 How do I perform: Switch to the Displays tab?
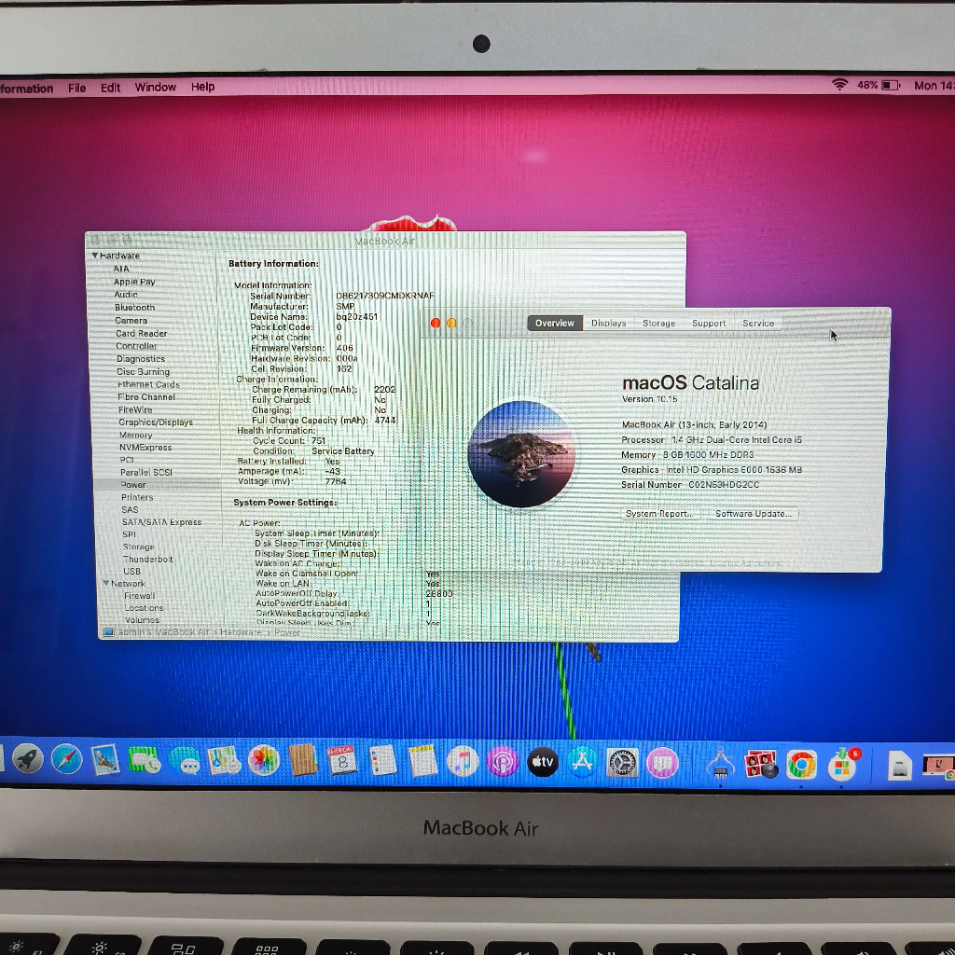point(608,323)
